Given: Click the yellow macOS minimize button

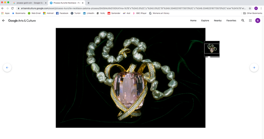Looking at the screenshot, I should (5, 2).
